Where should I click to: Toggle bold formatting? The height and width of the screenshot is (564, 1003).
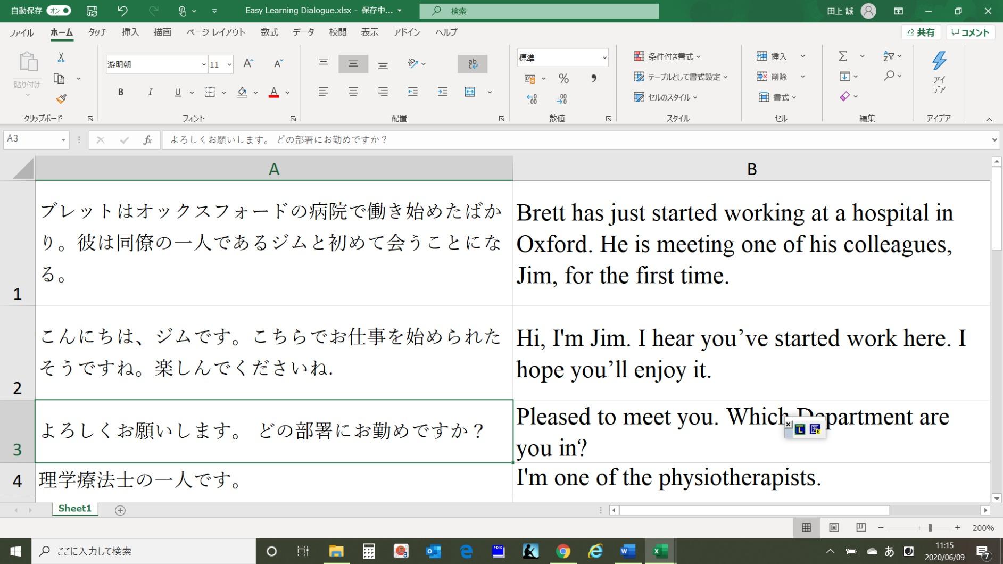click(121, 92)
